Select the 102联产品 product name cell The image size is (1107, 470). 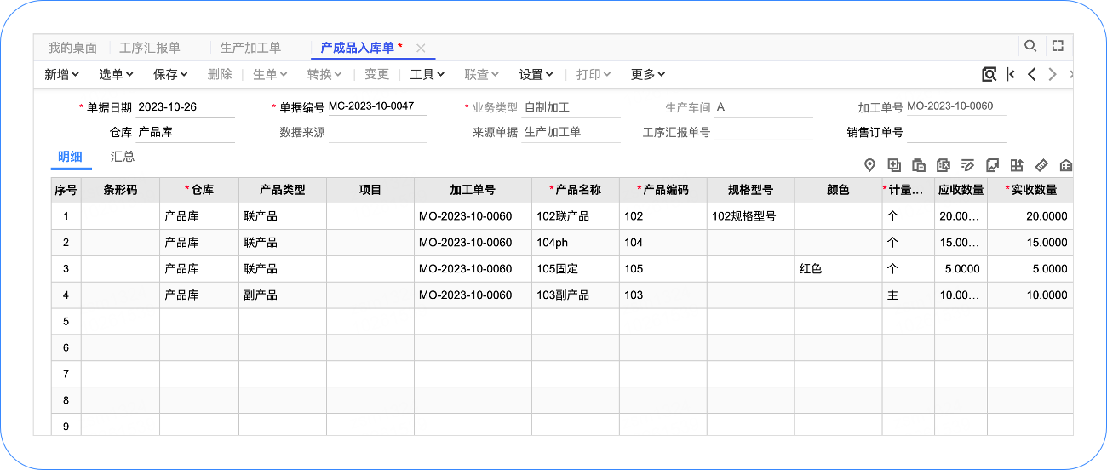(x=576, y=216)
